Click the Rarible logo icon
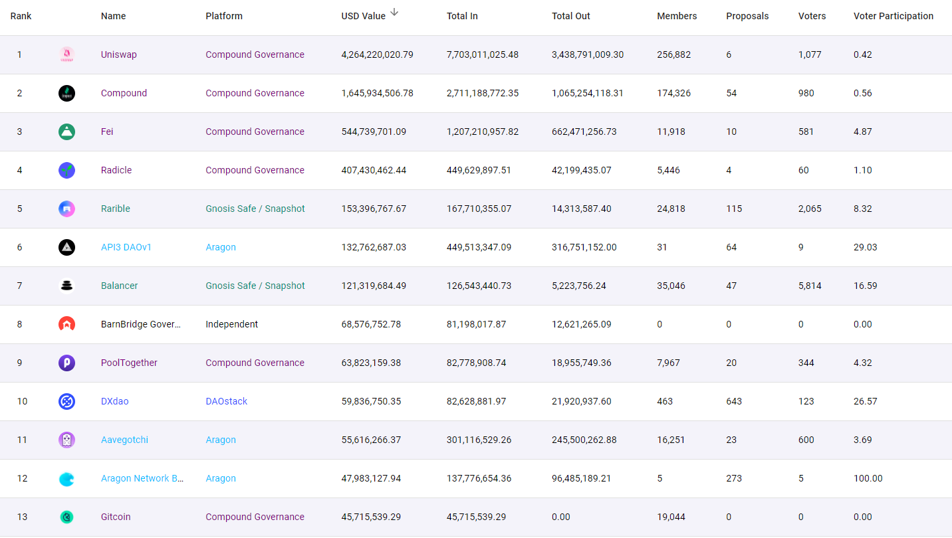Image resolution: width=952 pixels, height=538 pixels. [66, 209]
